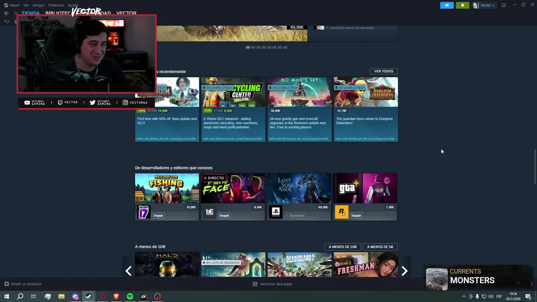This screenshot has height=302, width=537.
Task: View update details for E-Waste DLC
Action: coord(232,138)
